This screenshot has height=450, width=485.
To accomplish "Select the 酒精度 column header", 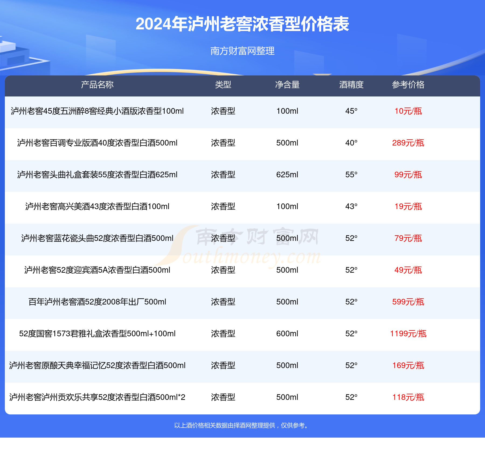I will pos(351,85).
